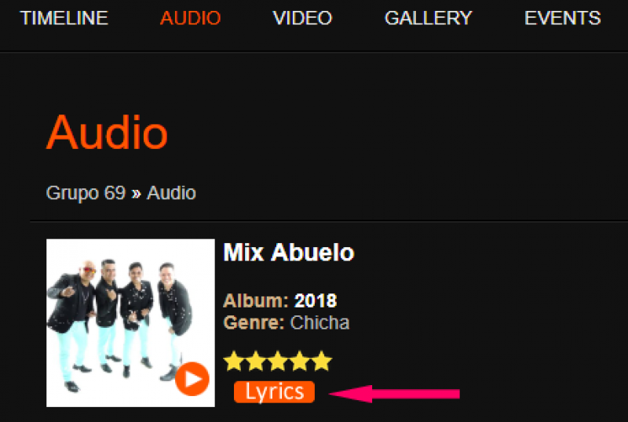Open the Mix Abuelo song title

coord(289,253)
